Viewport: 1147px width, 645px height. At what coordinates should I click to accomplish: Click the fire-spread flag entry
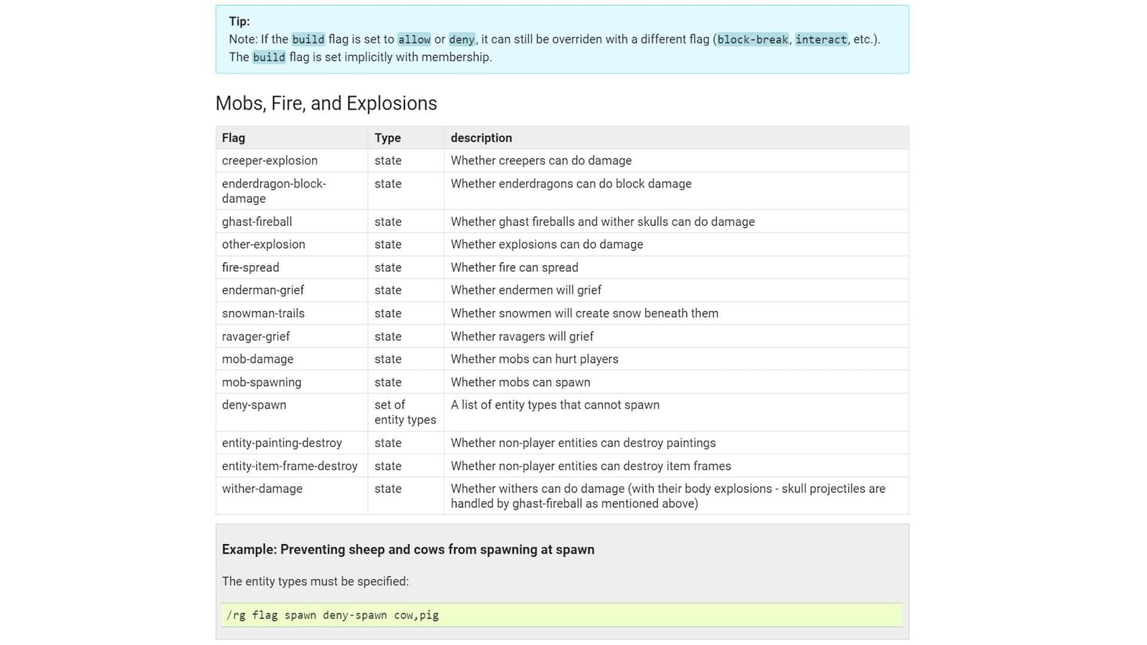point(250,267)
